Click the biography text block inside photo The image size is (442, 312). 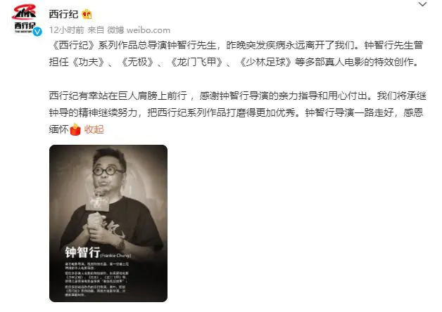click(x=96, y=279)
